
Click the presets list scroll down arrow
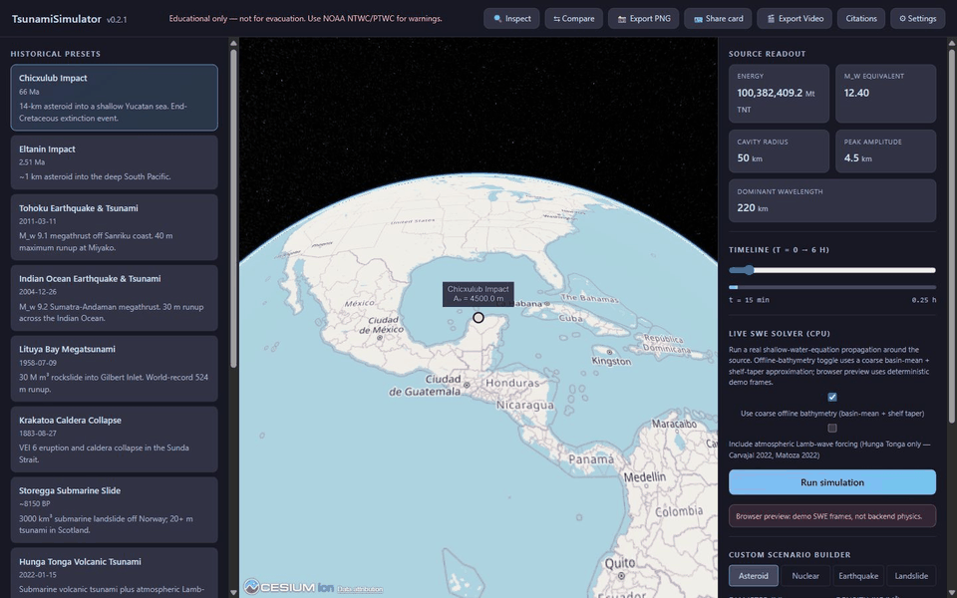(x=233, y=592)
